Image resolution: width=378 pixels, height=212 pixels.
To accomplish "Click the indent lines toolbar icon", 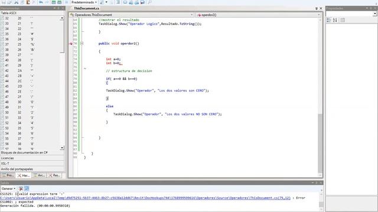I will tap(118, 2).
